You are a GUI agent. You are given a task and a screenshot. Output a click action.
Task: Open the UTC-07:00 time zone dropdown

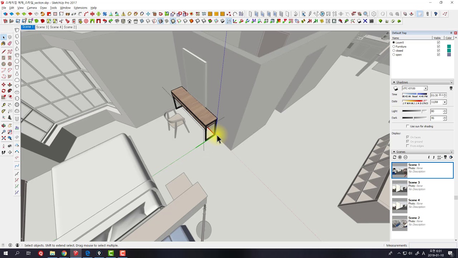pyautogui.click(x=425, y=89)
